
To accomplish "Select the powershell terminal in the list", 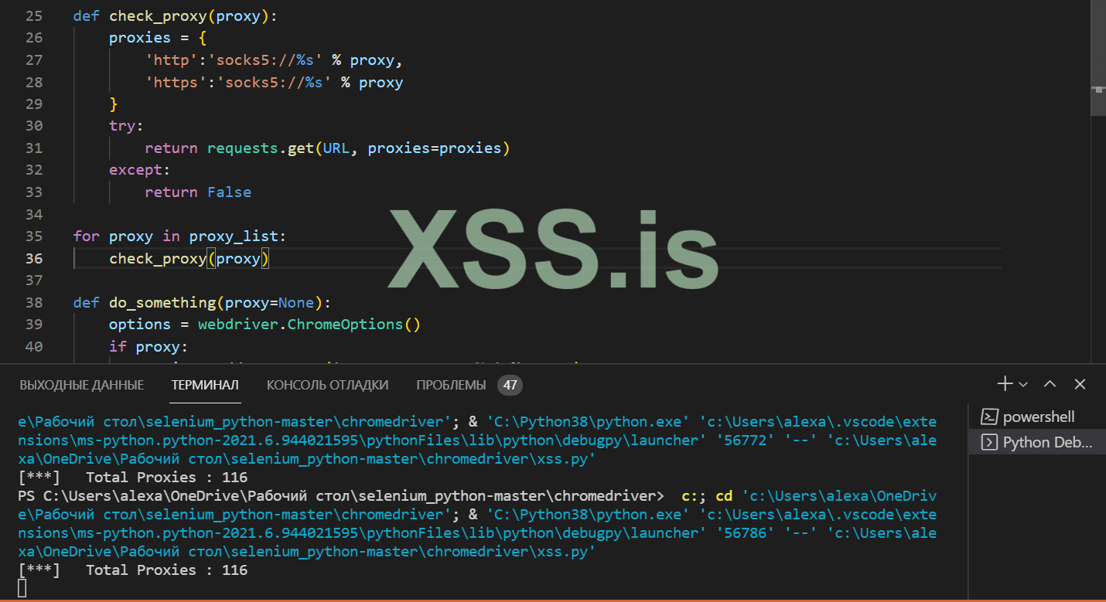I will tap(1036, 417).
